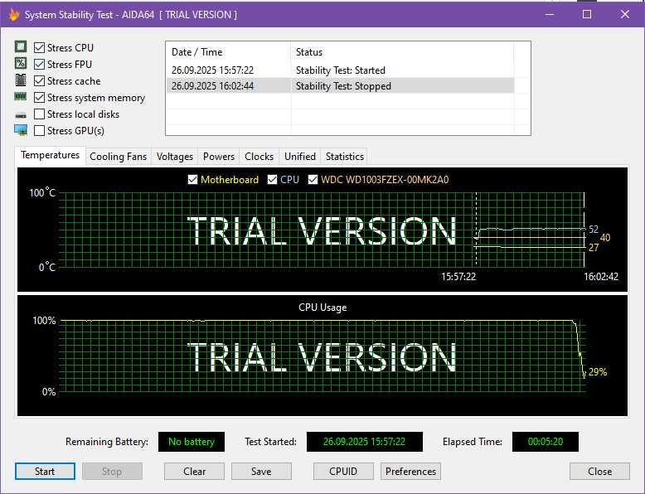This screenshot has width=645, height=494.
Task: Minimize the System Stability Test window
Action: [549, 15]
